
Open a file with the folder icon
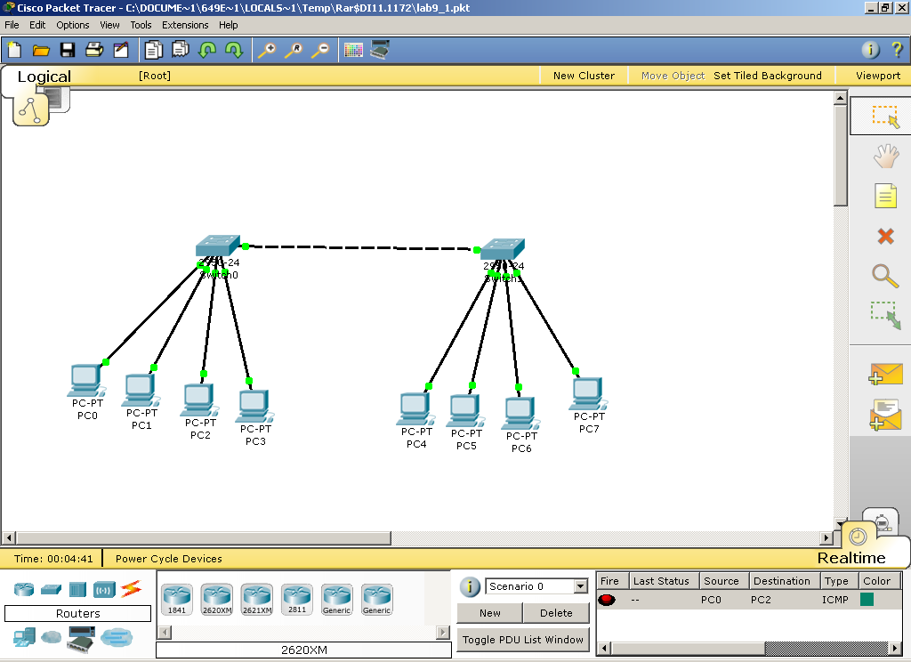click(41, 50)
